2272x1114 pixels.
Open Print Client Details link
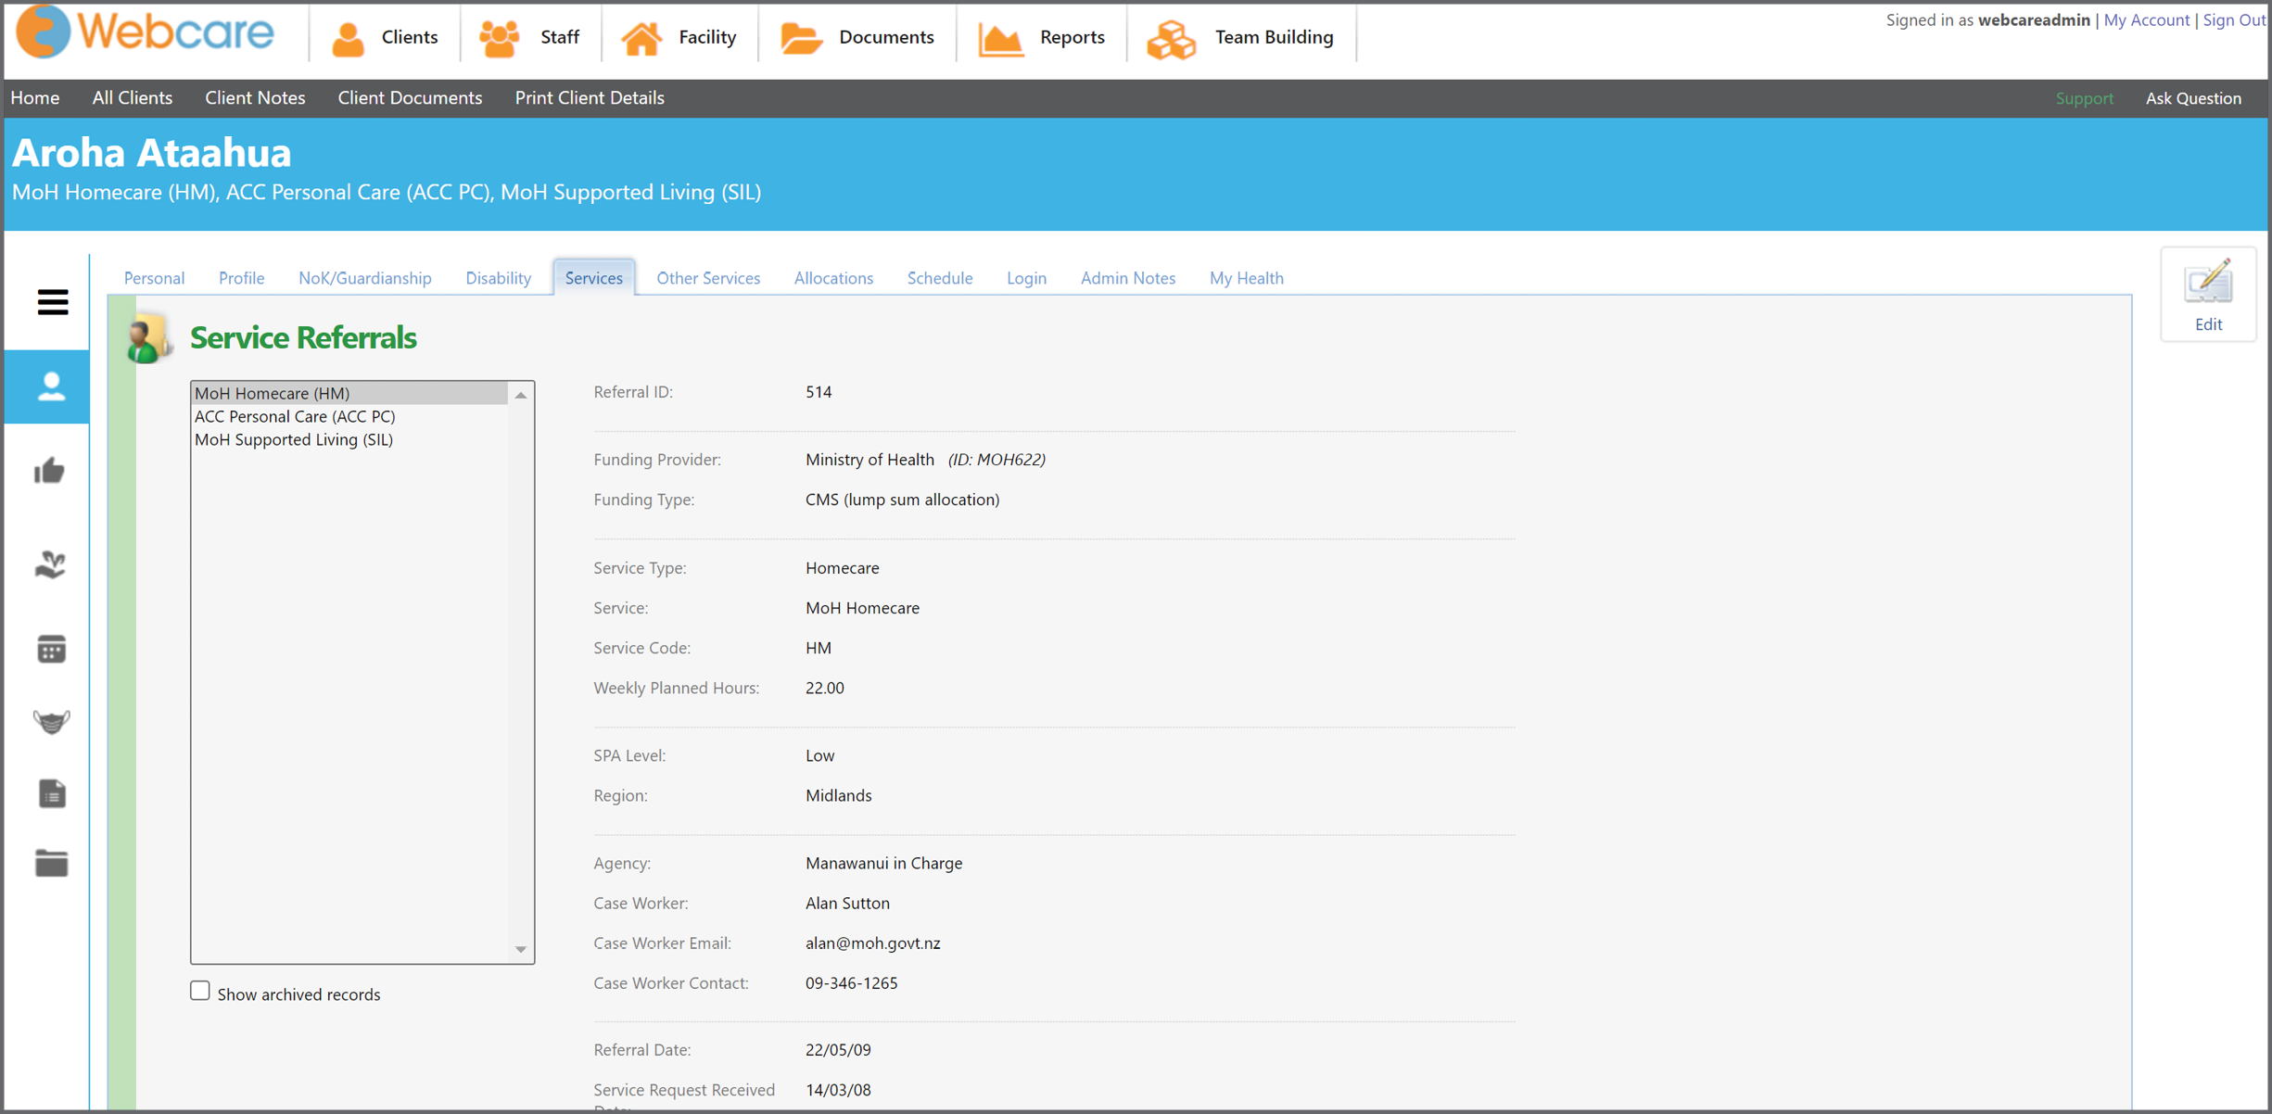coord(590,97)
